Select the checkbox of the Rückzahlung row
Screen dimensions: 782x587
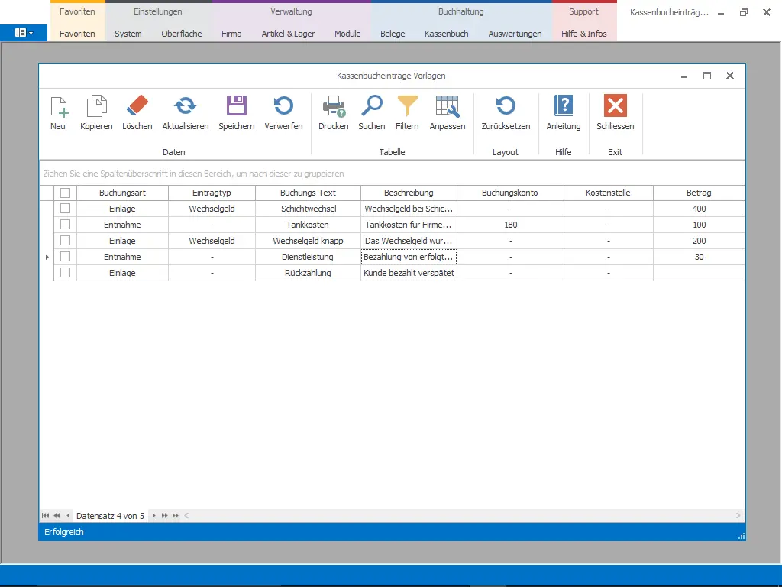click(66, 273)
